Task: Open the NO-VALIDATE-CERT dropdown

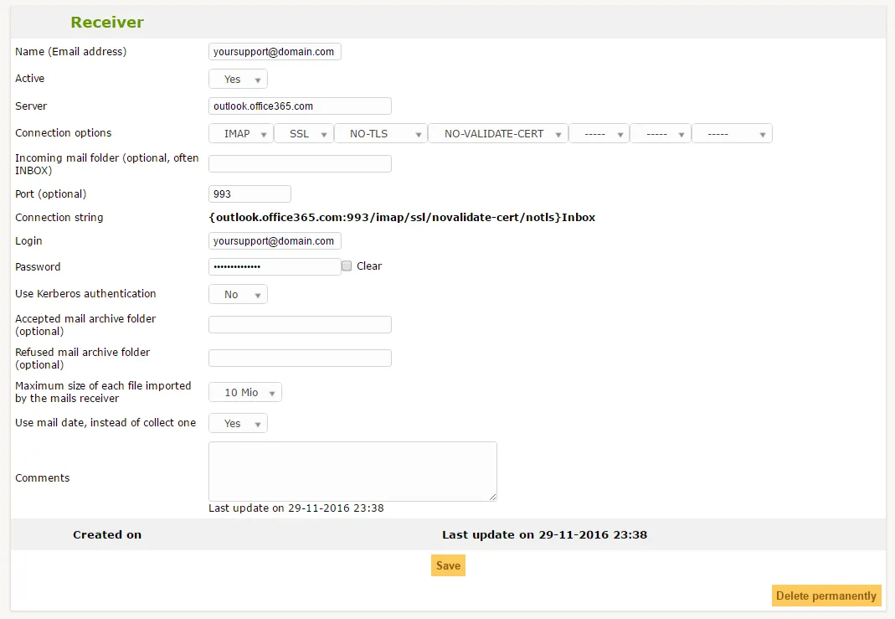Action: 497,133
